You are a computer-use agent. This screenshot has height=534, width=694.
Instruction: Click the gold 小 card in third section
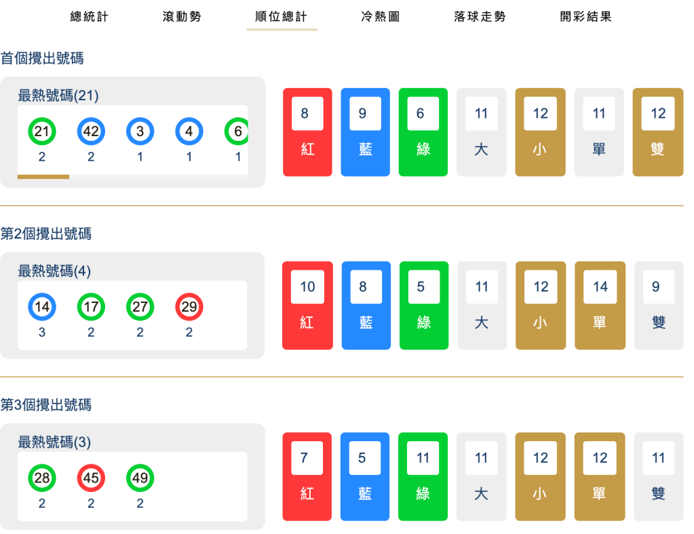point(540,476)
